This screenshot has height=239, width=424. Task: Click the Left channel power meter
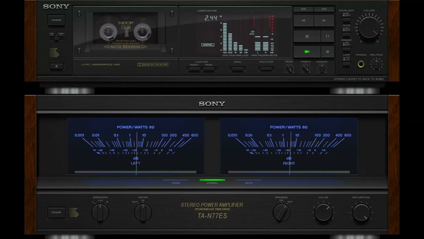(x=135, y=146)
